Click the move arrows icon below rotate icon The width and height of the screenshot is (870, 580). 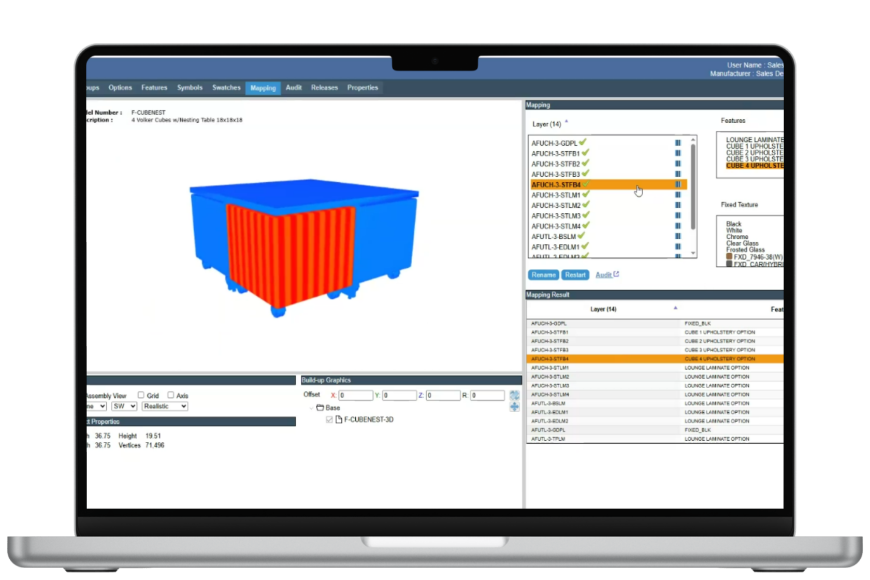pos(514,407)
